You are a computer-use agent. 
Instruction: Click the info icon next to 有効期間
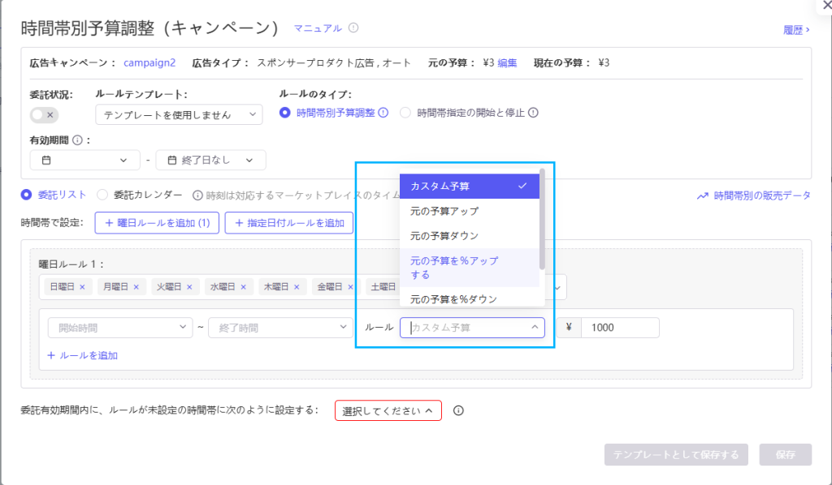pos(77,140)
